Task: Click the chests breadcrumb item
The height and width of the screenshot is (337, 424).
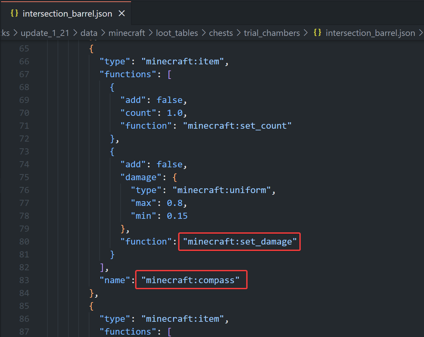Action: pyautogui.click(x=221, y=33)
